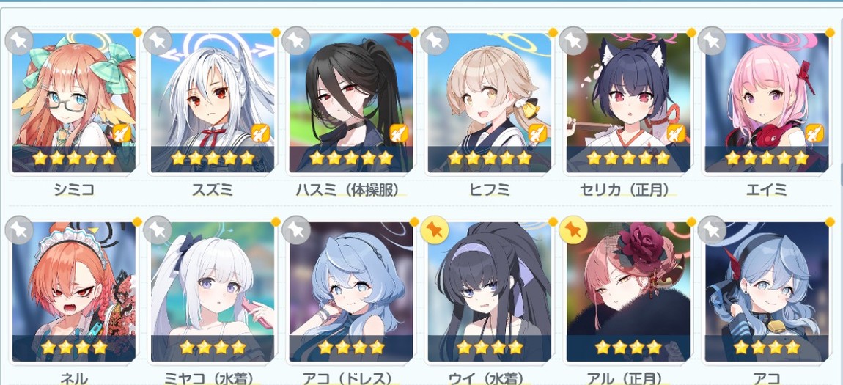Unpin the ウイ（水着）card
Screen dimensions: 843x385
(x=435, y=230)
